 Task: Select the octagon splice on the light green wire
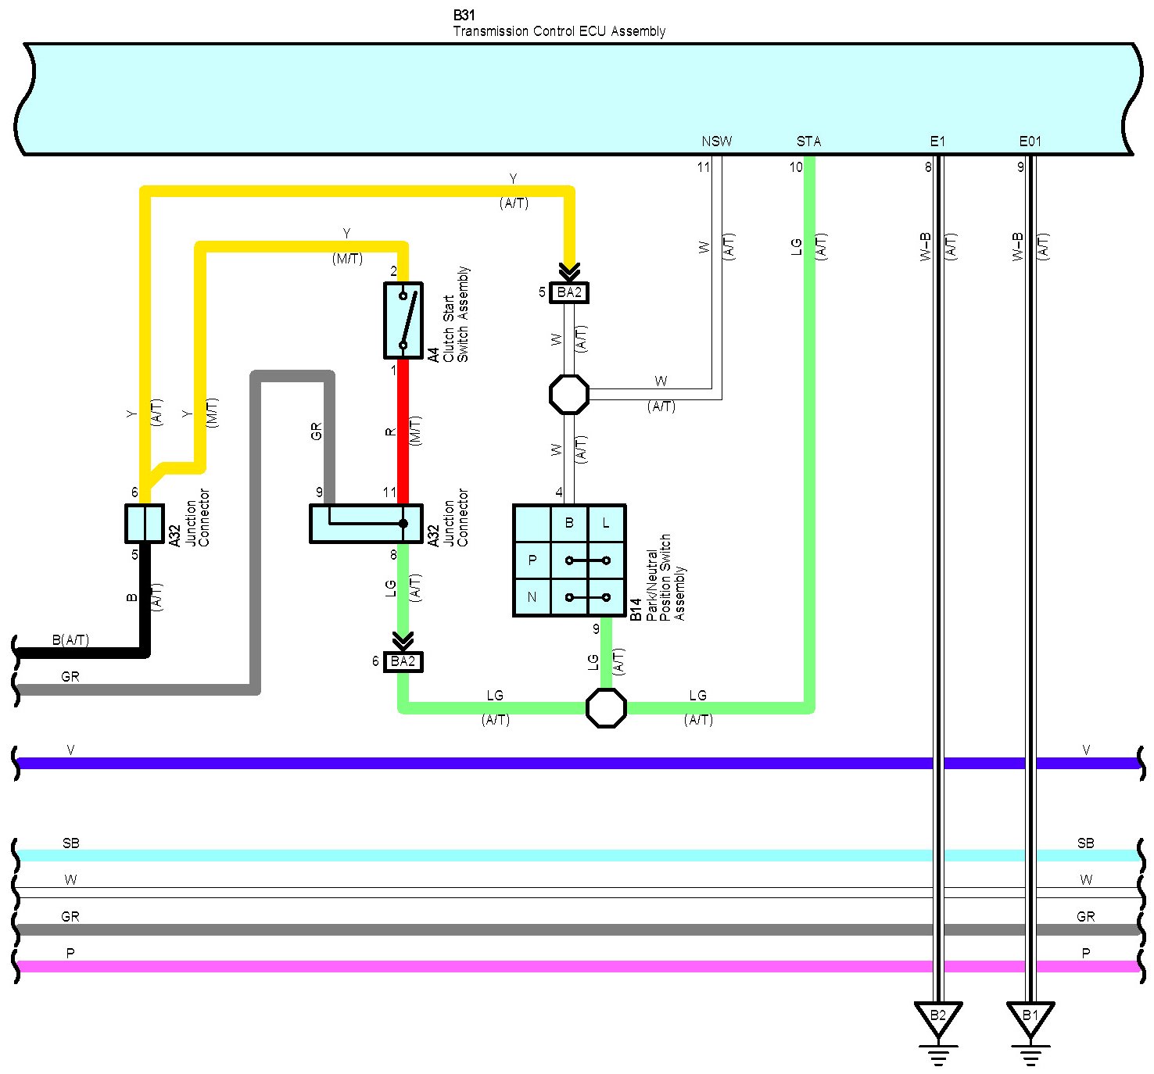[606, 708]
